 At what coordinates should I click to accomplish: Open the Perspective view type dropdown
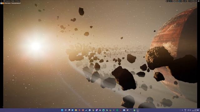(x=7, y=1)
